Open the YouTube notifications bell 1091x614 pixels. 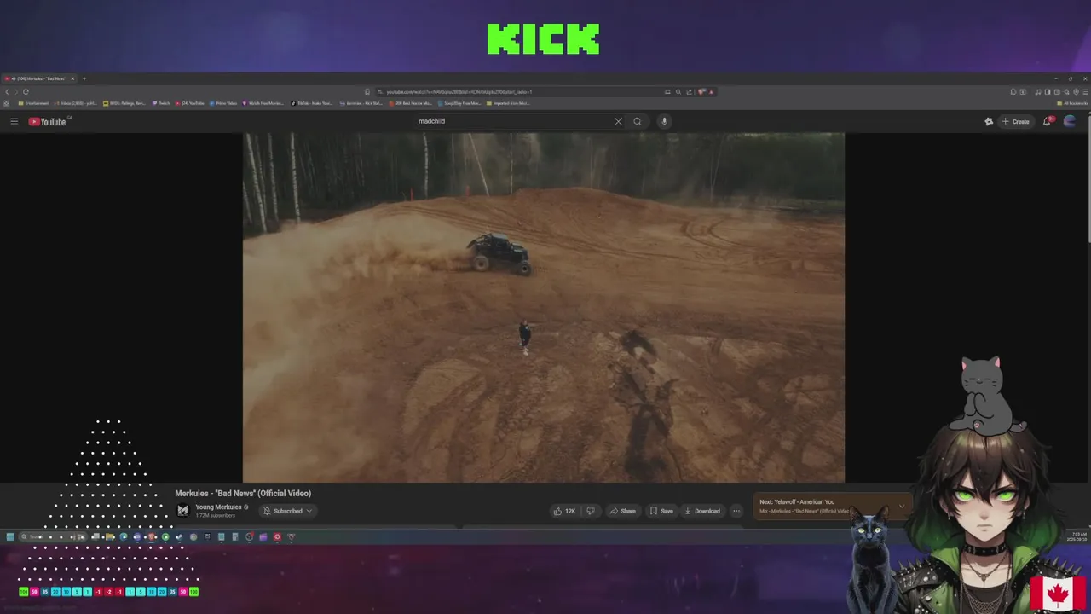tap(1048, 121)
